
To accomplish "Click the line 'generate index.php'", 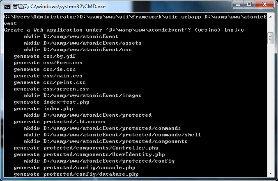I will tap(43, 109).
